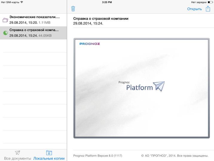Open the document via Открыть
Viewport: 214px width, 161px height.
[x=194, y=9]
